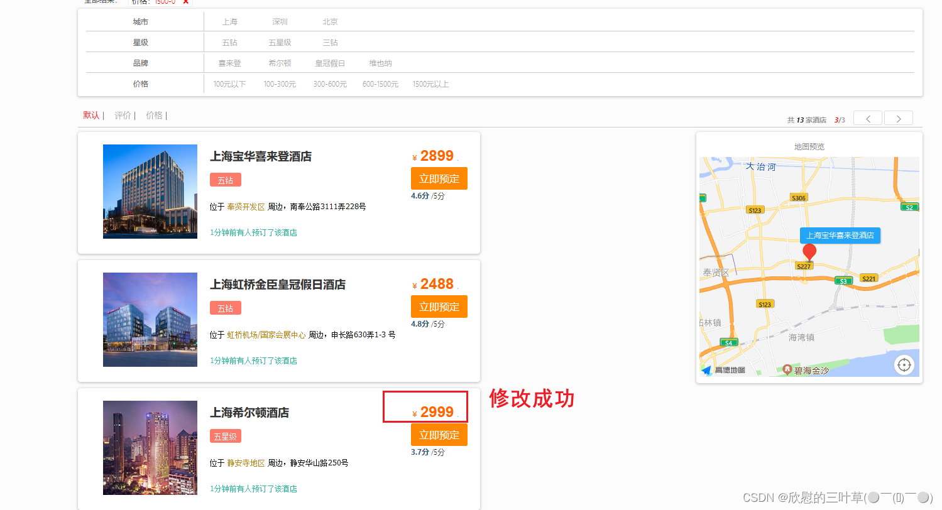Choose price range 300-600元
The image size is (942, 510).
(331, 84)
